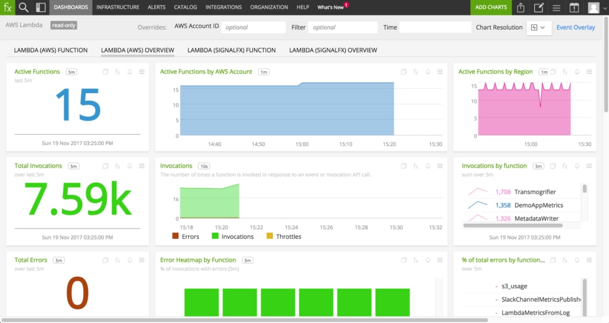Image resolution: width=609 pixels, height=323 pixels.
Task: Copy the Active Functions chart icon
Action: click(x=105, y=72)
